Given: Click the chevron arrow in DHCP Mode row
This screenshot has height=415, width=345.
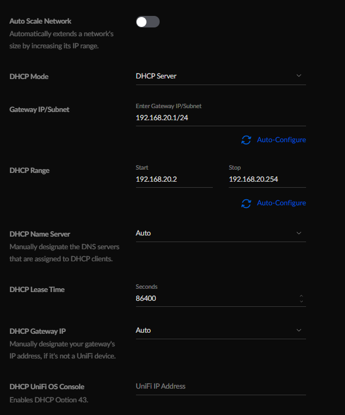Looking at the screenshot, I should pyautogui.click(x=299, y=76).
